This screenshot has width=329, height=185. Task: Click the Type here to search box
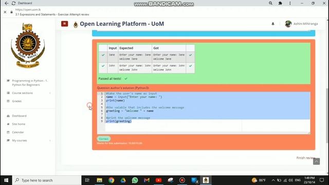click(x=47, y=180)
